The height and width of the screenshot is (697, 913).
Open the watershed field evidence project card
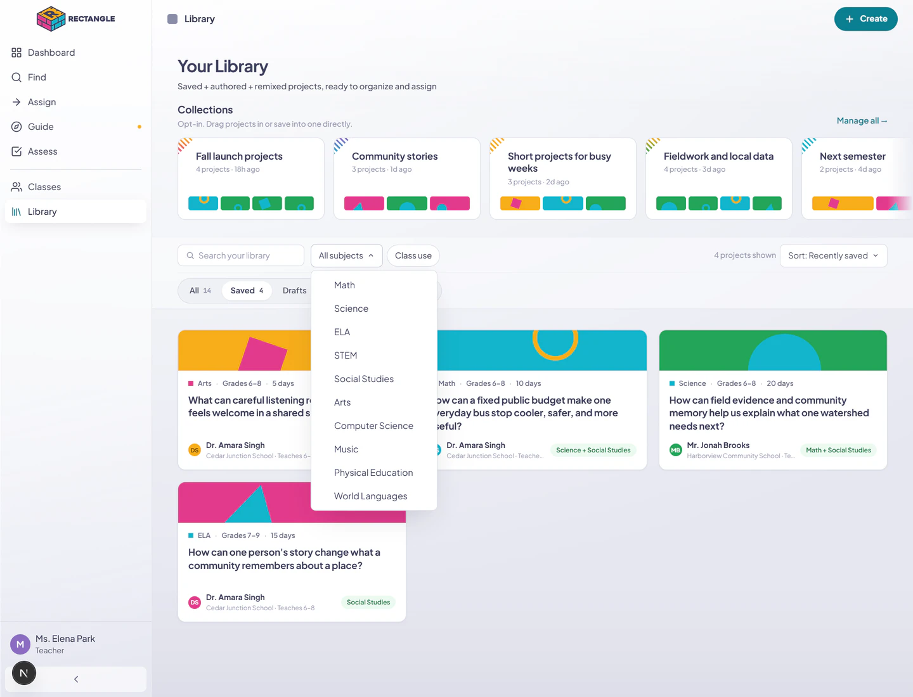tap(773, 400)
